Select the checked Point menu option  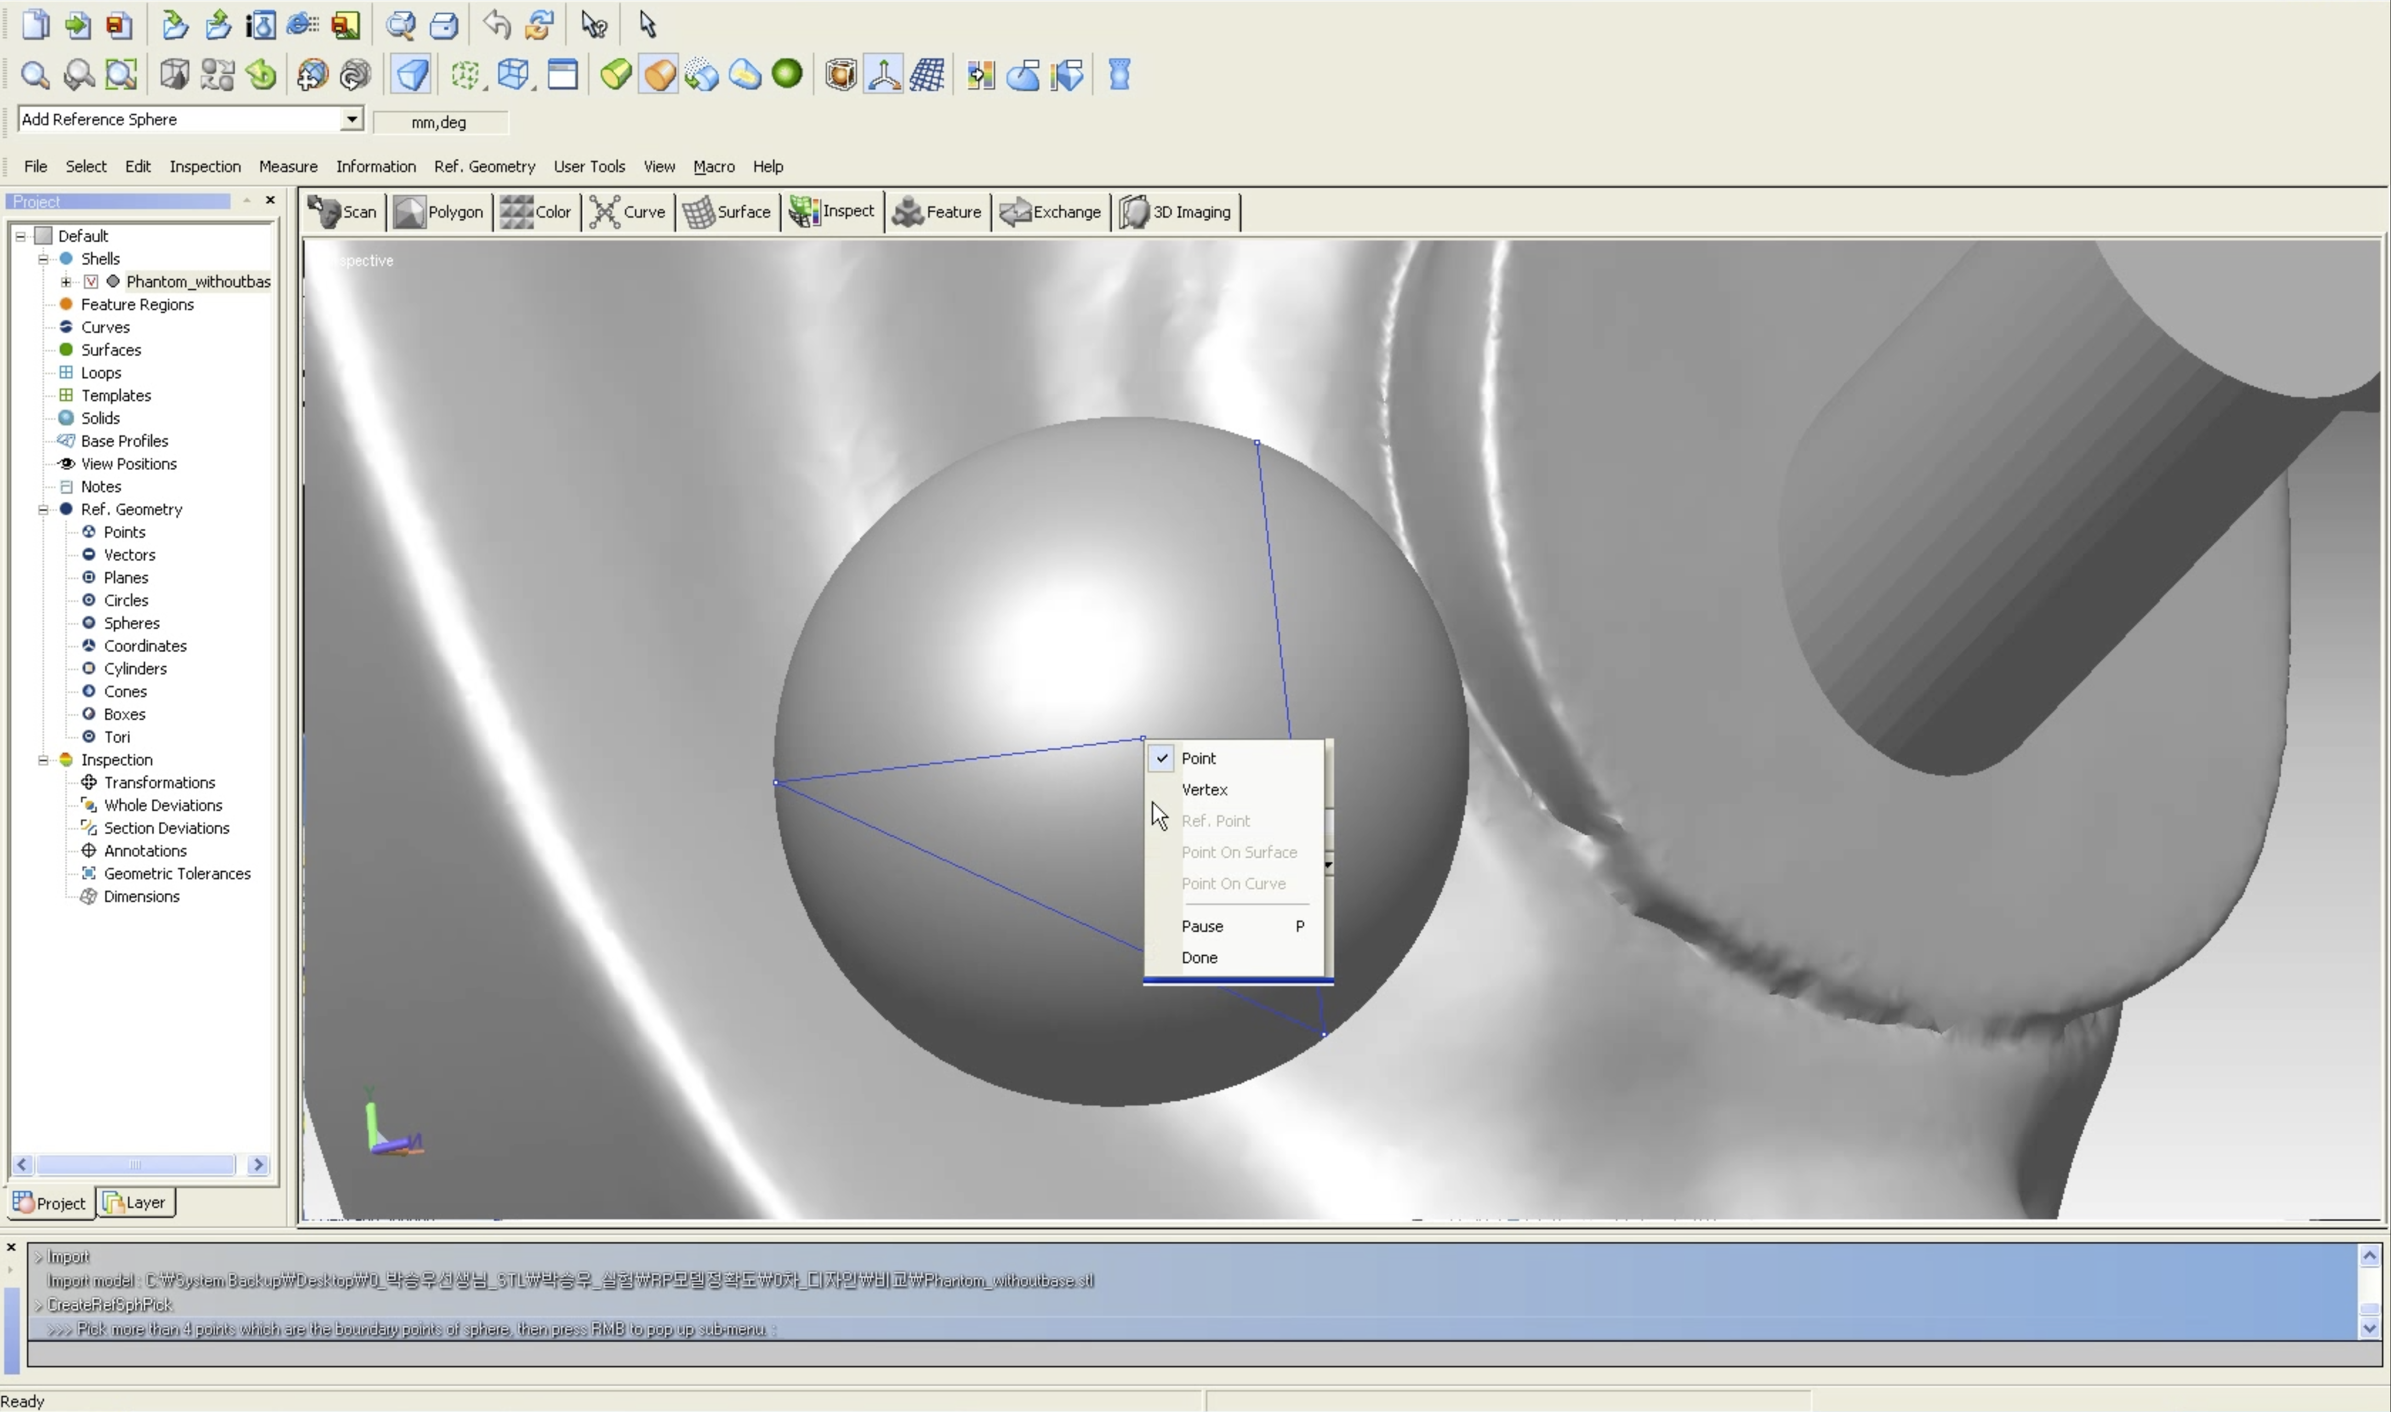point(1198,758)
